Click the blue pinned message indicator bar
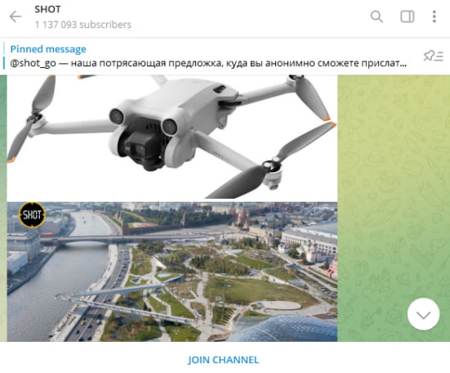This screenshot has width=450, height=373. [x=4, y=56]
